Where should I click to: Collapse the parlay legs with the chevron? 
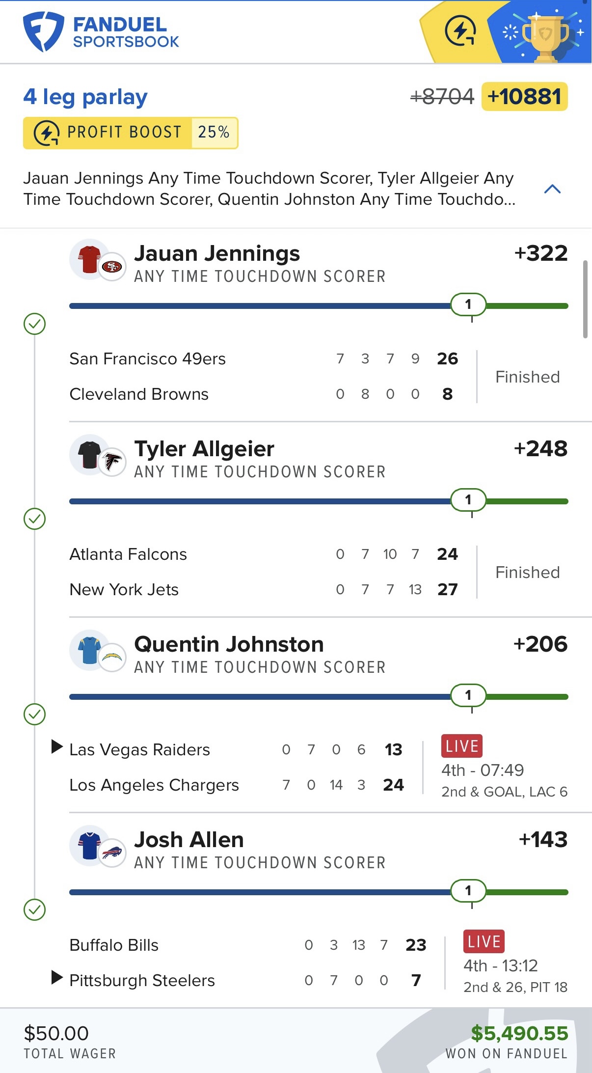[x=552, y=189]
